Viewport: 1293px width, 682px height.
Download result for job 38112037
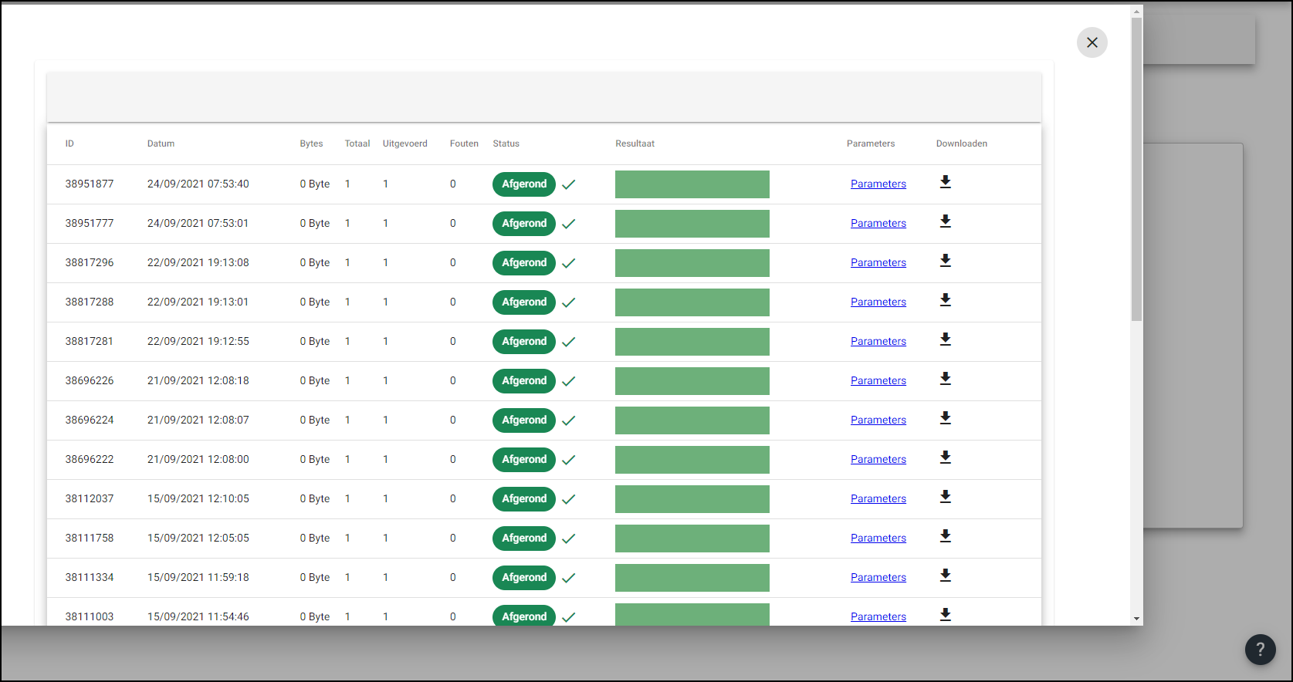click(945, 497)
